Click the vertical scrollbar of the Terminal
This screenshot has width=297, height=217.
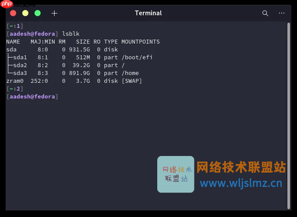click(x=288, y=115)
